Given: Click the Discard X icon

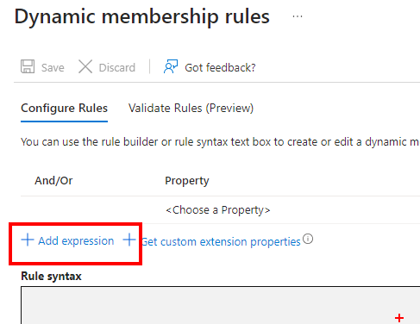Looking at the screenshot, I should [x=85, y=66].
